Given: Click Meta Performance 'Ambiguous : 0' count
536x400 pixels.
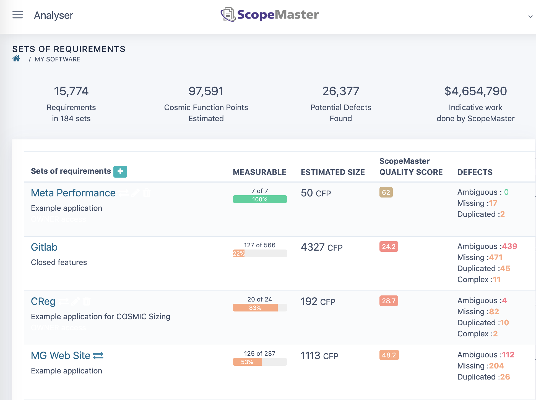Looking at the screenshot, I should coord(483,192).
